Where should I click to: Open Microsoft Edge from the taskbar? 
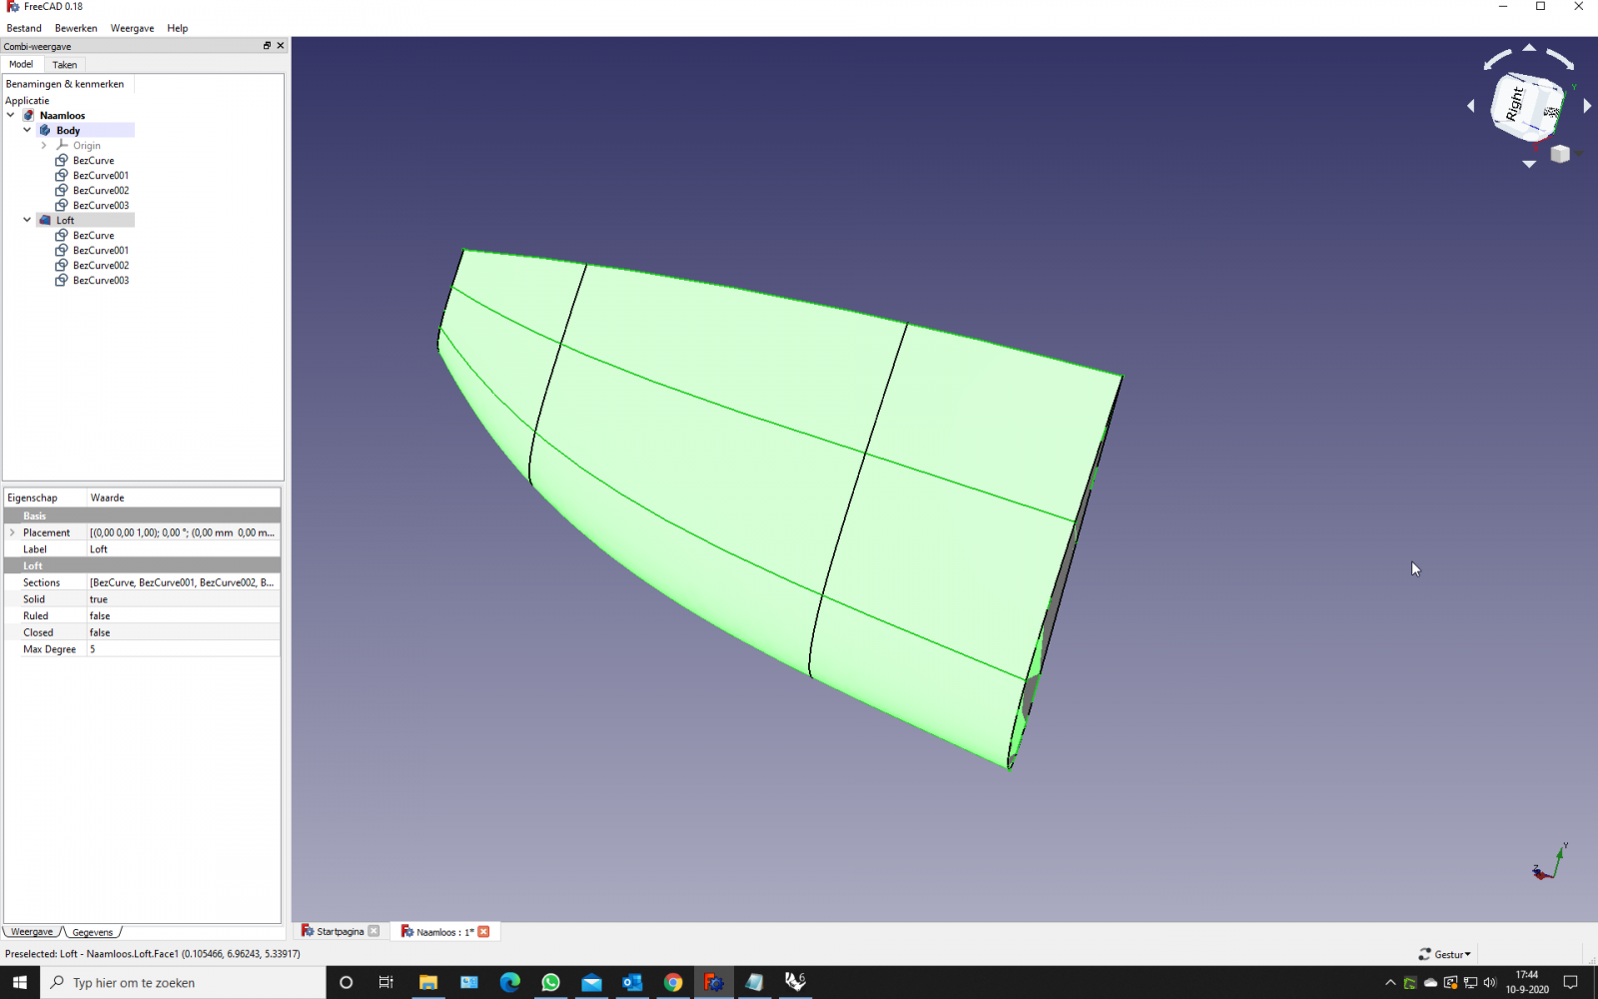click(x=509, y=983)
